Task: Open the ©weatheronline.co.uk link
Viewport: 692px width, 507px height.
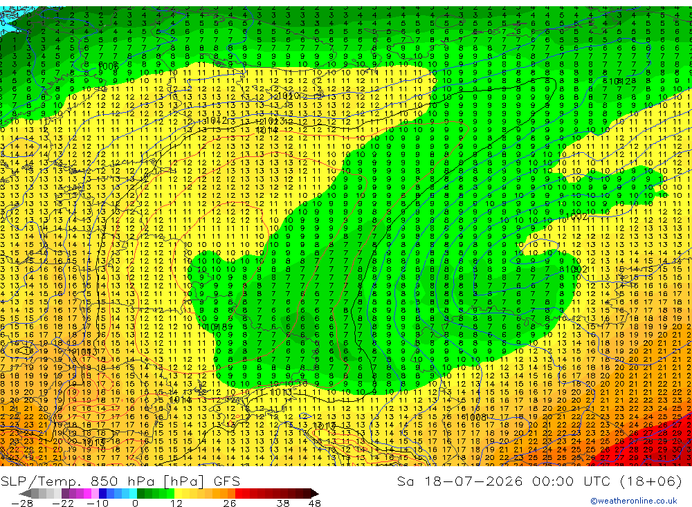Action: coord(634,501)
